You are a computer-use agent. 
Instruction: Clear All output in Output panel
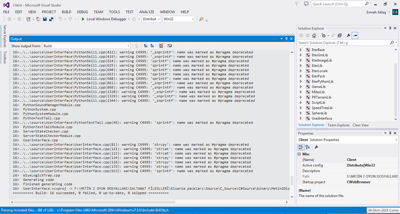[x=161, y=46]
